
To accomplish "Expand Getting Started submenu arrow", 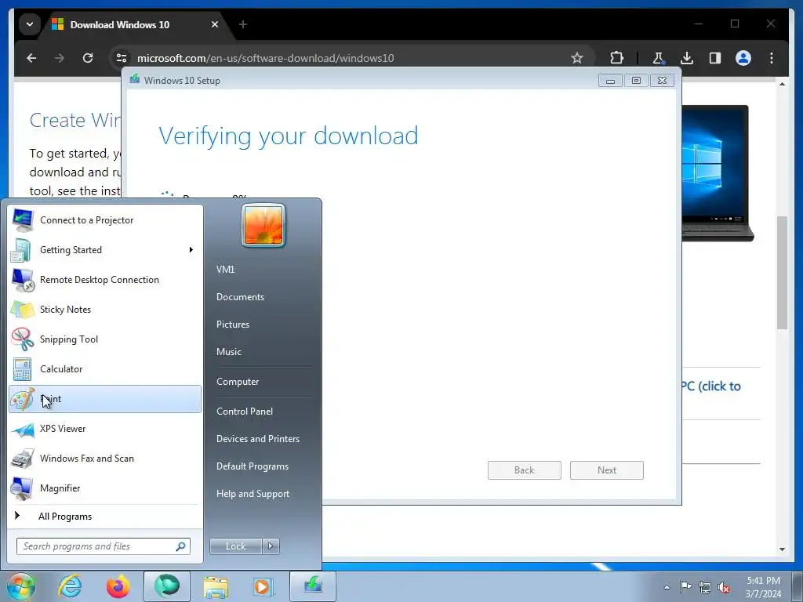I will click(x=191, y=250).
